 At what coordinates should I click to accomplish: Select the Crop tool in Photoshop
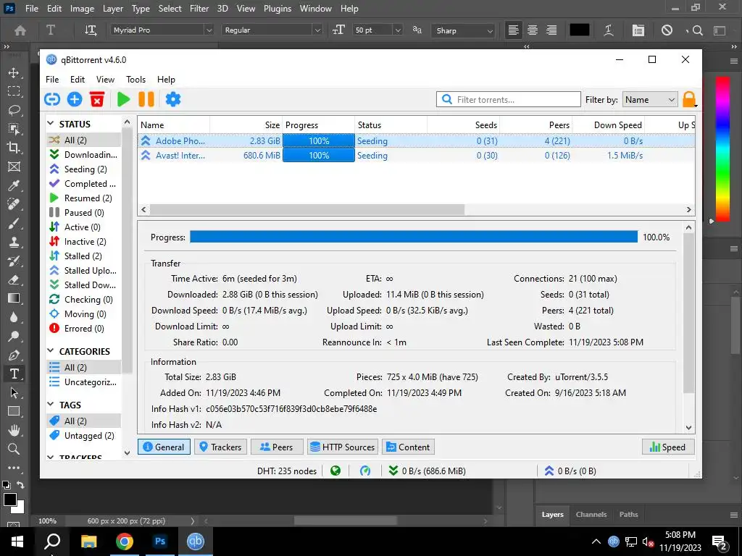[x=14, y=148]
